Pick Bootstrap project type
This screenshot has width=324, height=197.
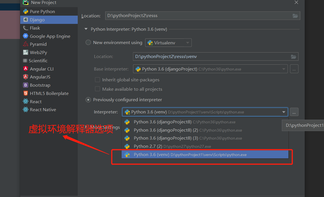49,85
